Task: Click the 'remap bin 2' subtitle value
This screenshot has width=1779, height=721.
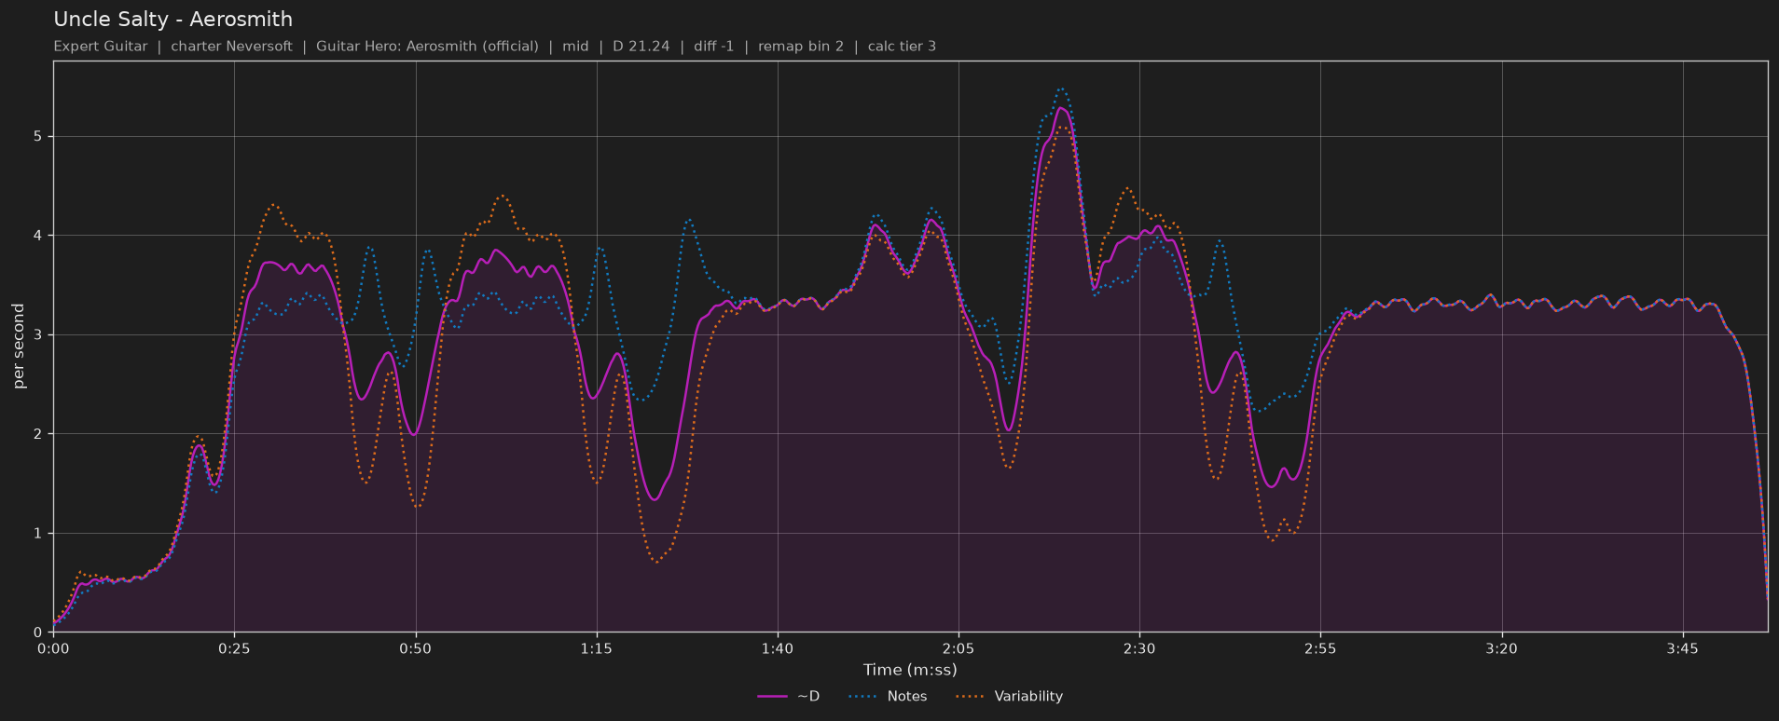Action: [x=801, y=46]
